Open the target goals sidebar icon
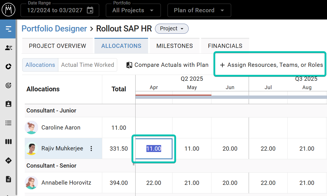The height and width of the screenshot is (196, 327). [x=8, y=85]
